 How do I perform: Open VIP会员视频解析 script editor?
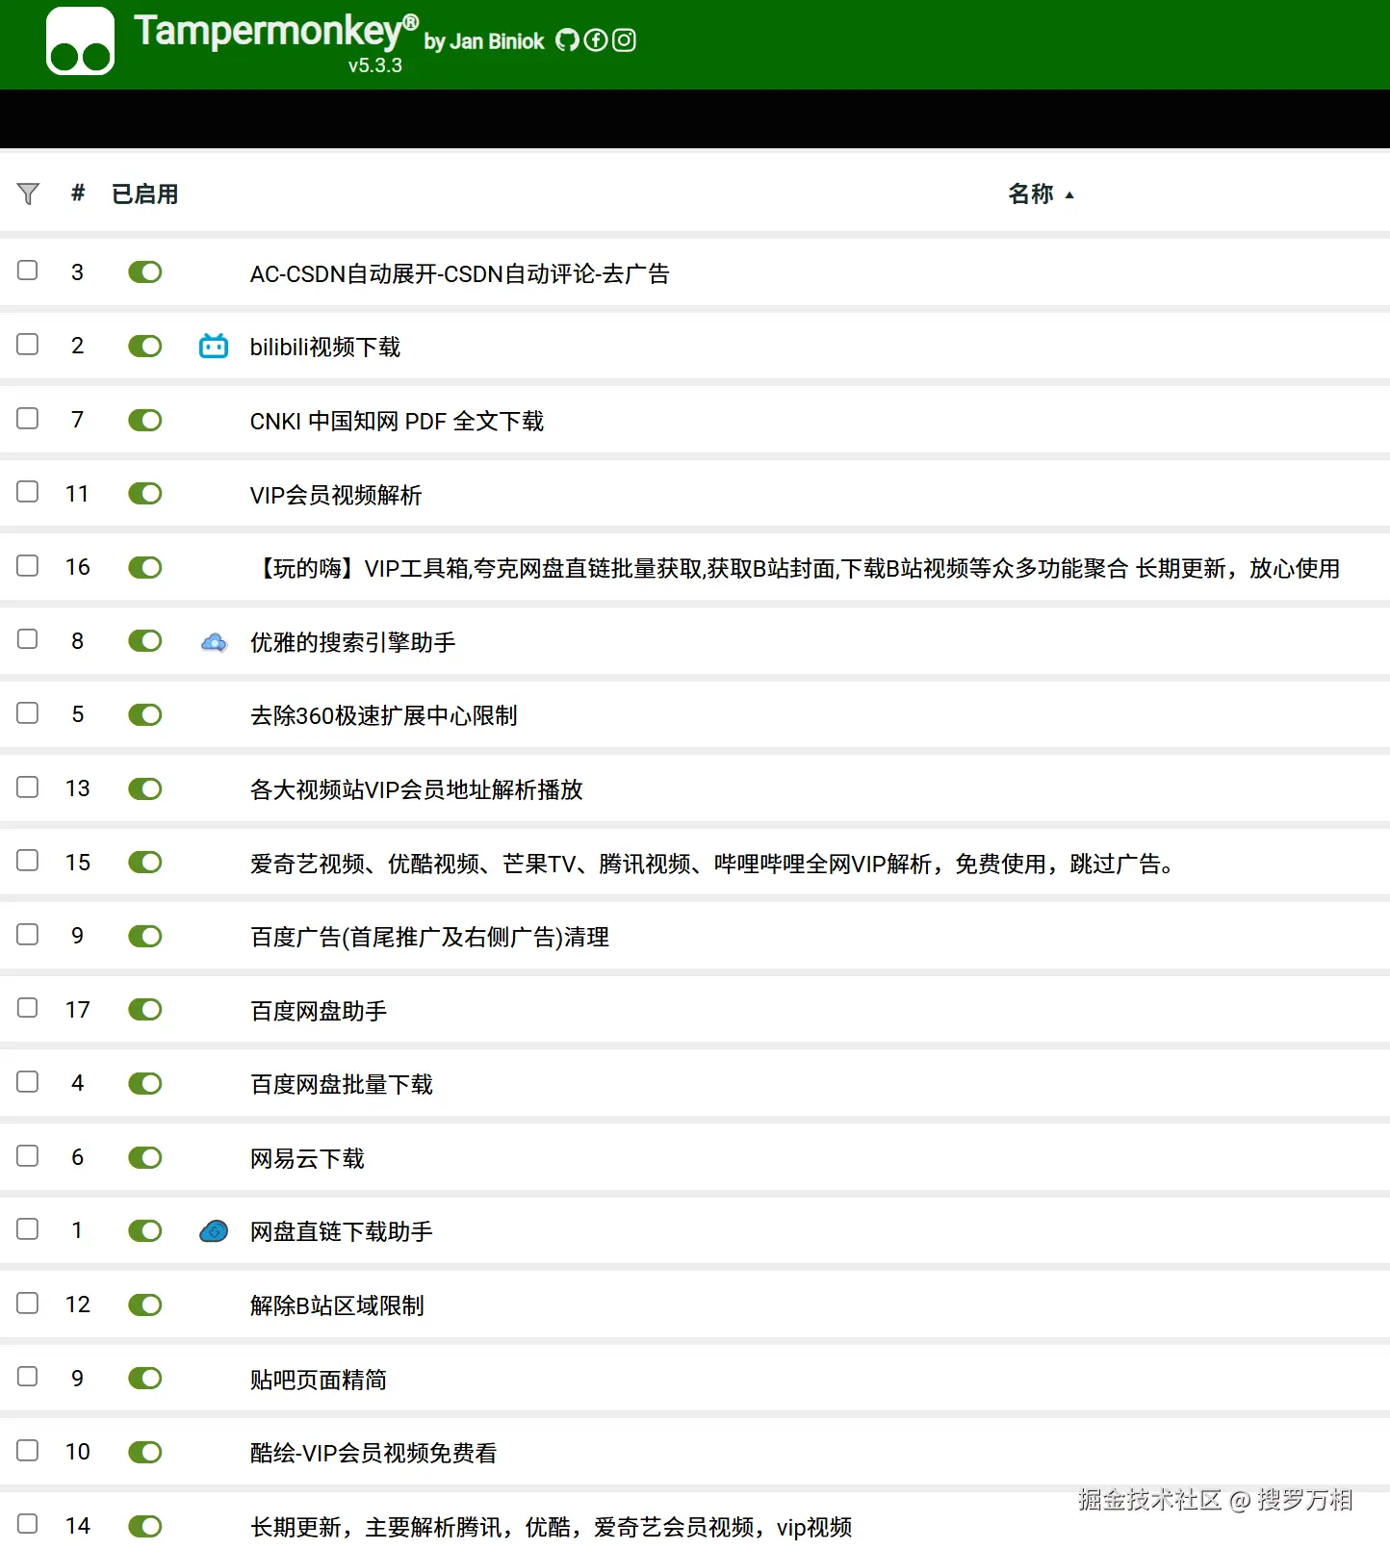pyautogui.click(x=336, y=496)
